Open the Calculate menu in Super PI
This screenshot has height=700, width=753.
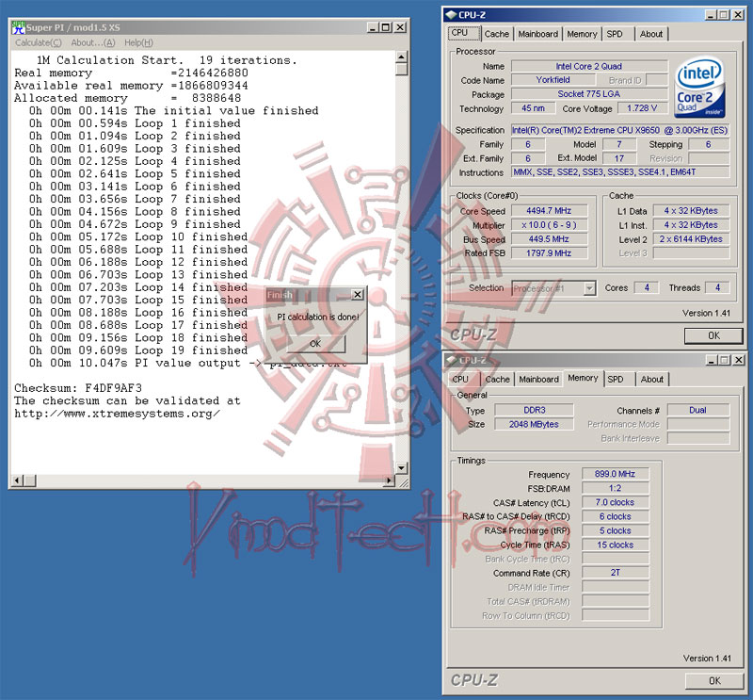point(39,42)
